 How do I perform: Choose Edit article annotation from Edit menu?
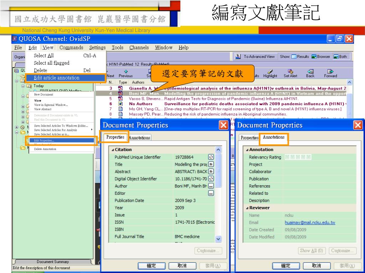pyautogui.click(x=66, y=78)
